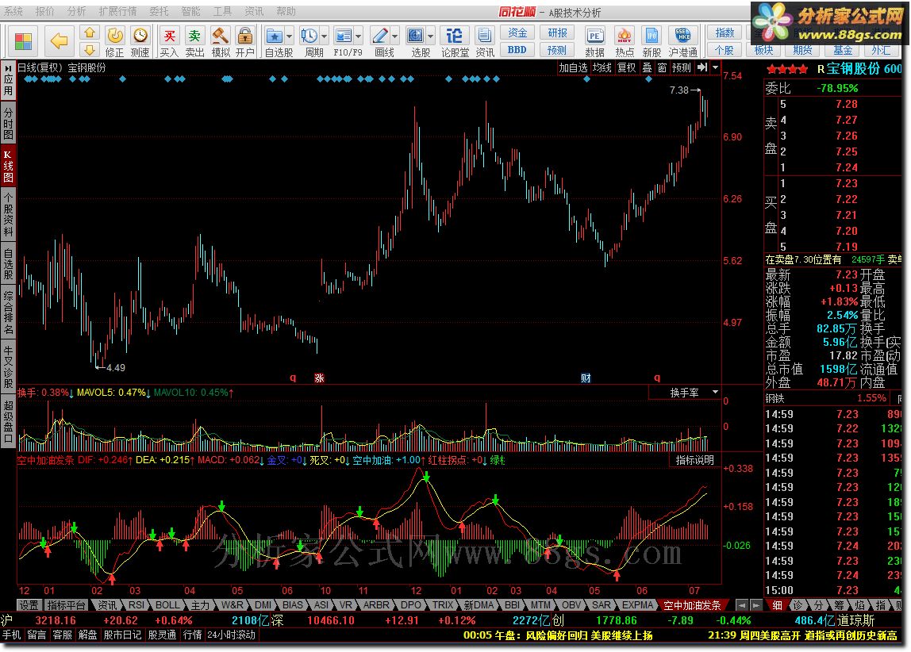Toggle the 诊 button in bottom right
Image resolution: width=911 pixels, height=652 pixels.
(x=798, y=605)
